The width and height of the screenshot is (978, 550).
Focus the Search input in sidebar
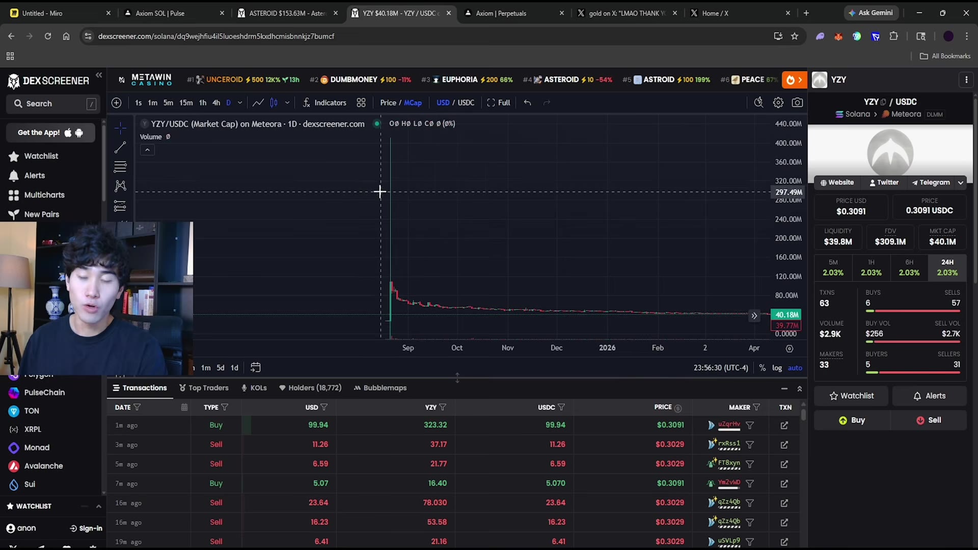(x=52, y=104)
